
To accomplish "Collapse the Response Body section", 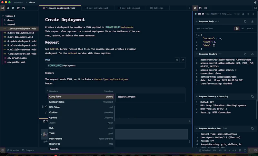I will point(197,21).
